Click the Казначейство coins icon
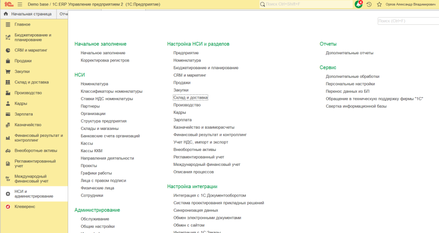The image size is (439, 233). click(8, 125)
